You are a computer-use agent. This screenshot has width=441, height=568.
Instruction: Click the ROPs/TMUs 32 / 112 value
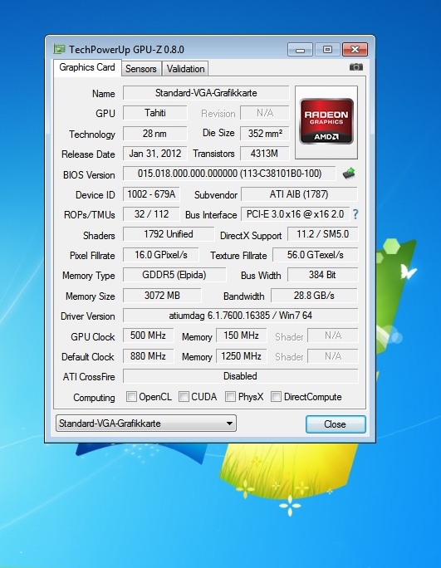coord(151,214)
